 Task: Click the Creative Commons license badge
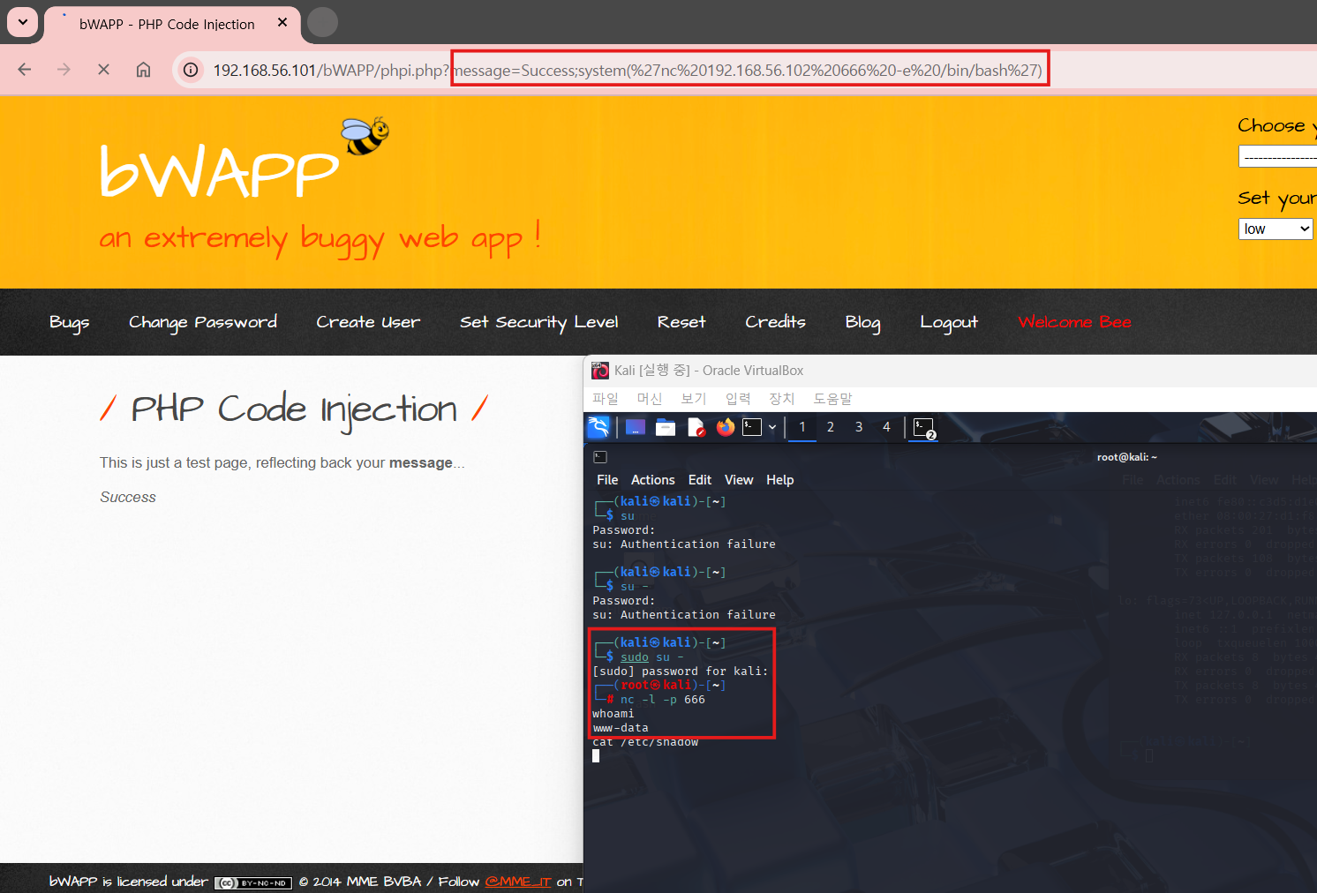[x=252, y=882]
